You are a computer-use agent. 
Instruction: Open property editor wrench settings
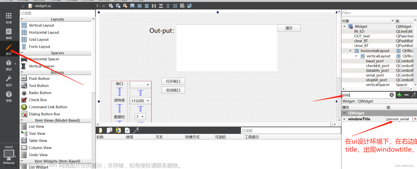click(x=414, y=95)
